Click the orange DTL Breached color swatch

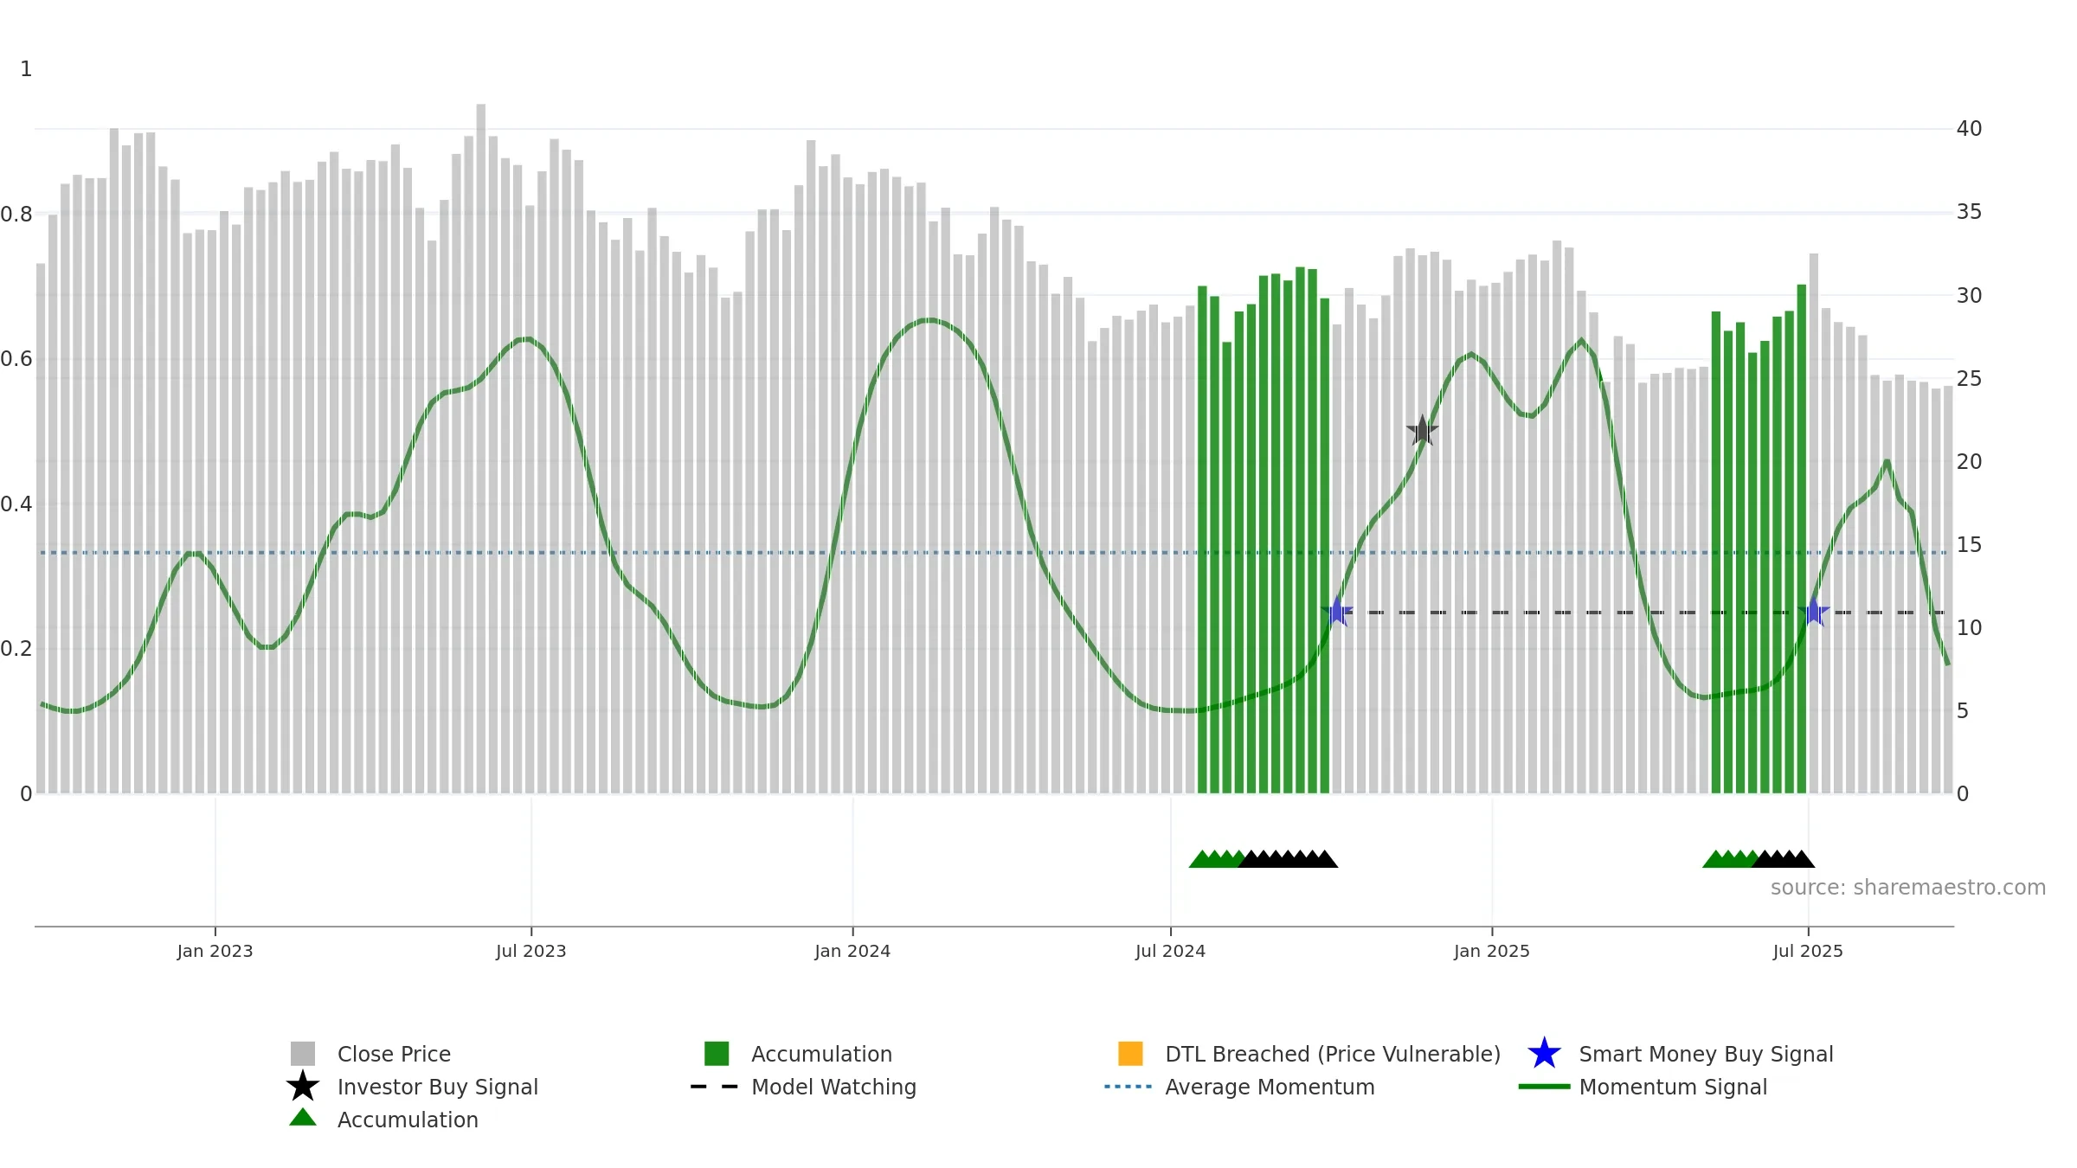click(x=1130, y=1054)
